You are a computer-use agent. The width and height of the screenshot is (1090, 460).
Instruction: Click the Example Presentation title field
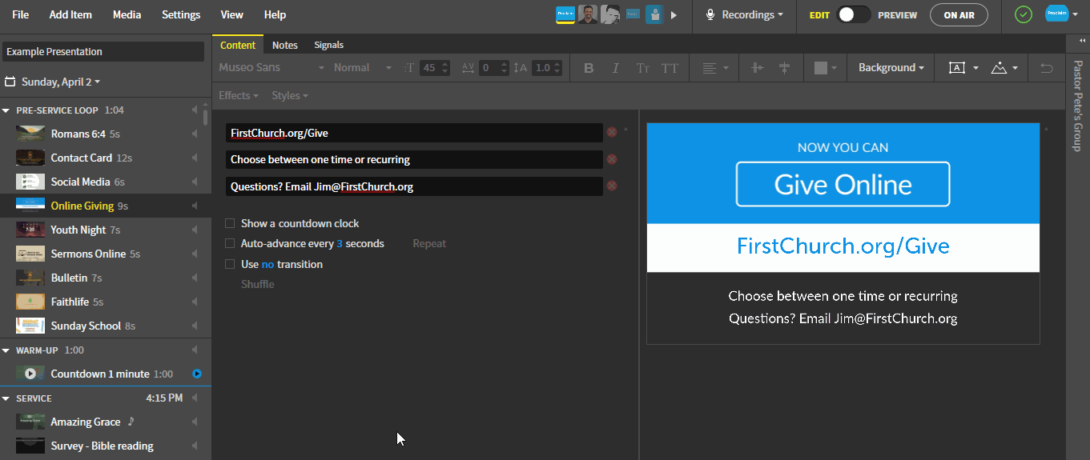[x=103, y=51]
